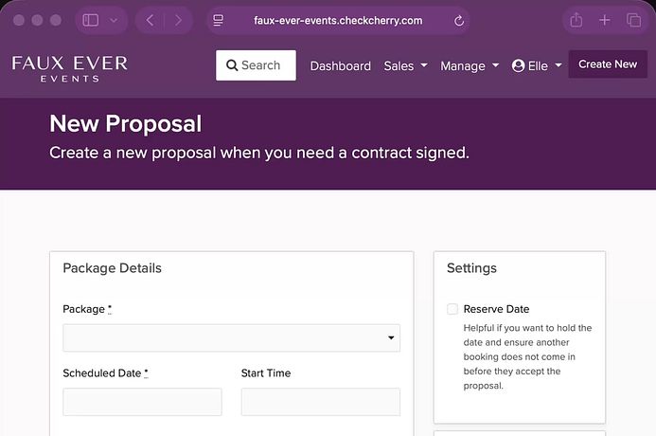Reload the page with the refresh icon
The height and width of the screenshot is (436, 656).
(x=459, y=21)
